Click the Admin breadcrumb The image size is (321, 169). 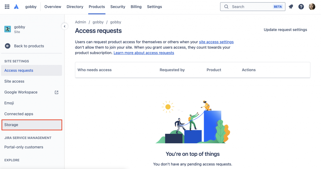tap(81, 22)
